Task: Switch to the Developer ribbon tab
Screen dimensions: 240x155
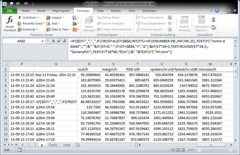Action: pos(150,11)
